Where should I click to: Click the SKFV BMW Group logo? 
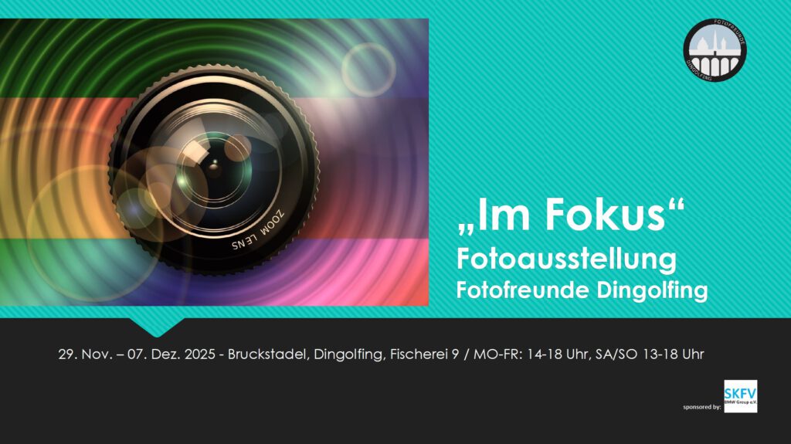tap(741, 396)
